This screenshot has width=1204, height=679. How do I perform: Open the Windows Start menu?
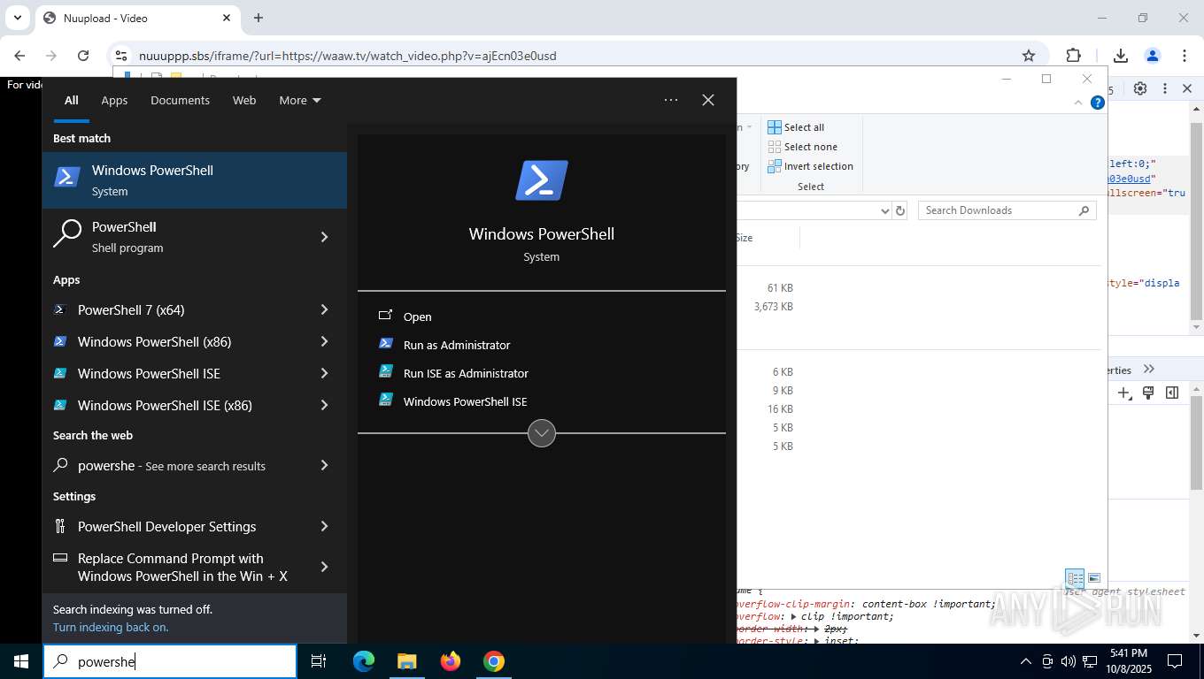[x=21, y=661]
